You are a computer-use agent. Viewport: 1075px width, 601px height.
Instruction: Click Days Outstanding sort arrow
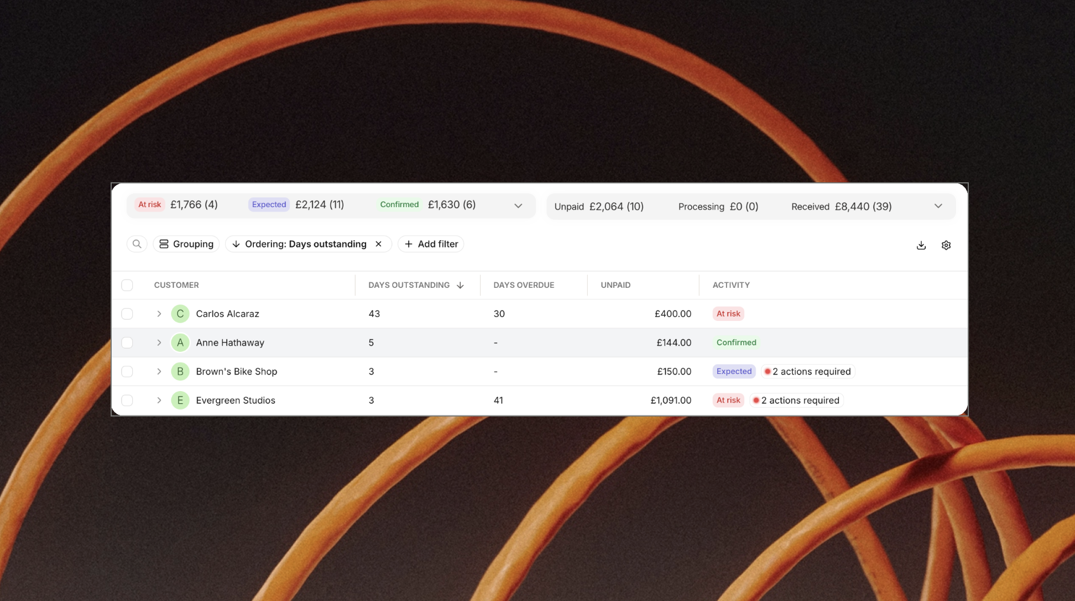460,286
